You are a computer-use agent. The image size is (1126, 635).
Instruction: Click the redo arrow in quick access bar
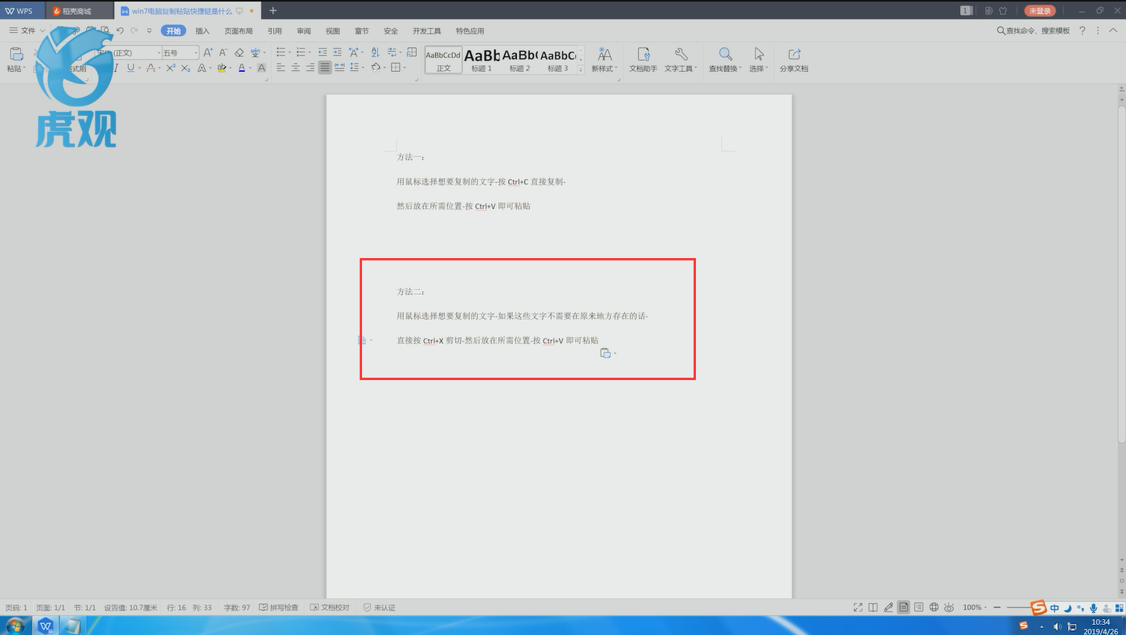[134, 30]
